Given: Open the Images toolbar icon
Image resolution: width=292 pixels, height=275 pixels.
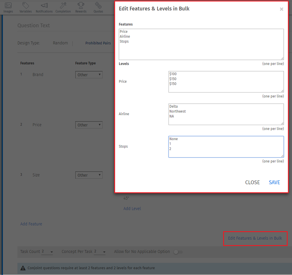Looking at the screenshot, I should pyautogui.click(x=8, y=6).
